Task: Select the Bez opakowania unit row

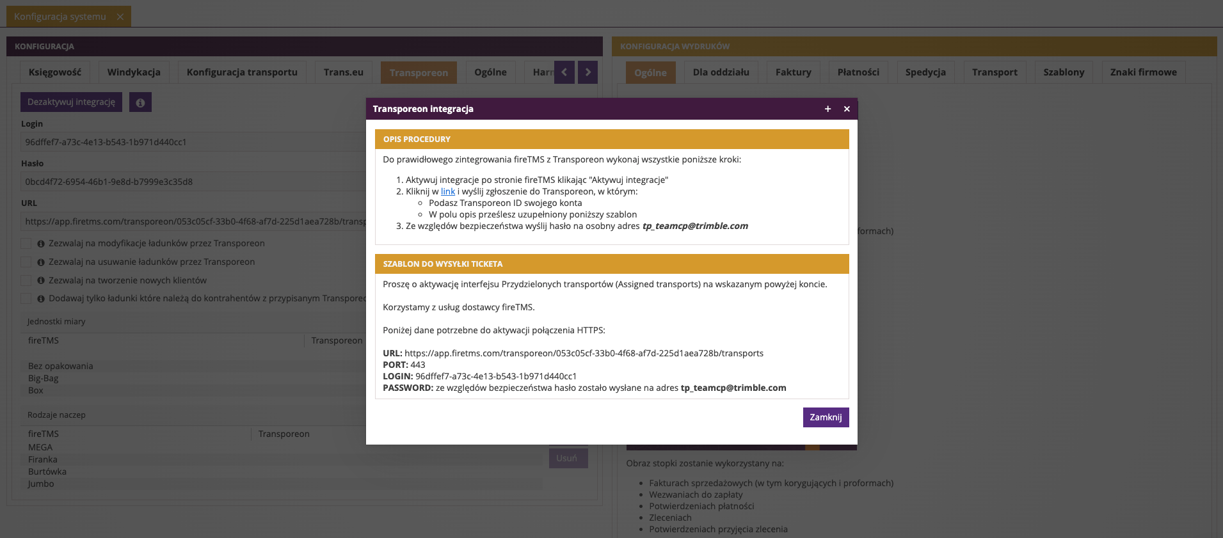Action: [193, 366]
